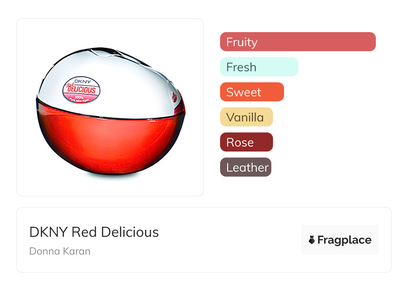
Task: Select the red Fruity accord bar
Action: tap(298, 42)
